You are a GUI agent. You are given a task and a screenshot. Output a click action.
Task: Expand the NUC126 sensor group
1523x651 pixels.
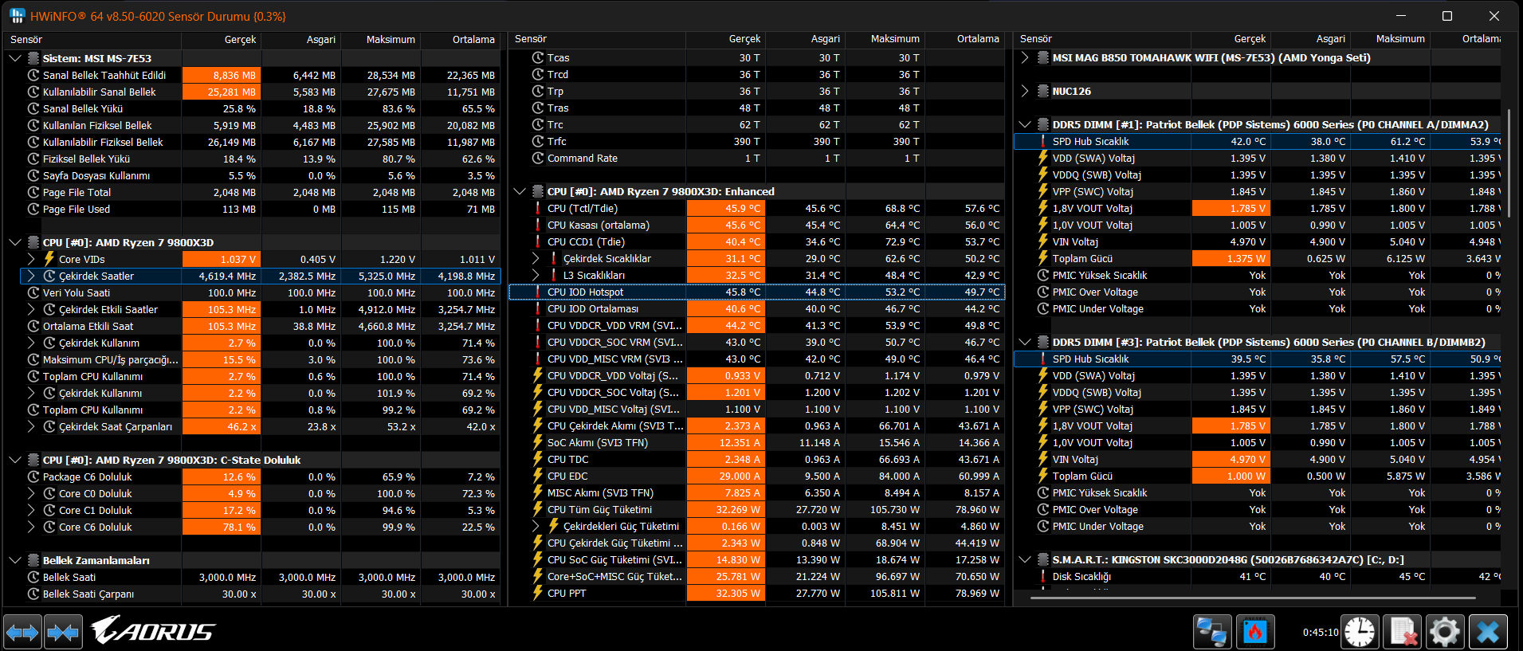coord(1025,91)
